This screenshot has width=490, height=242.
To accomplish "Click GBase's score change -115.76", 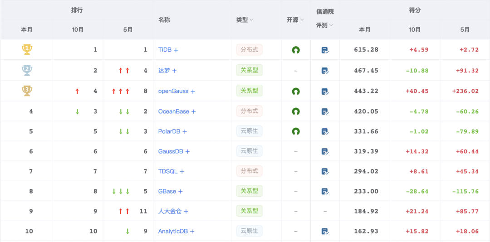I will (465, 191).
